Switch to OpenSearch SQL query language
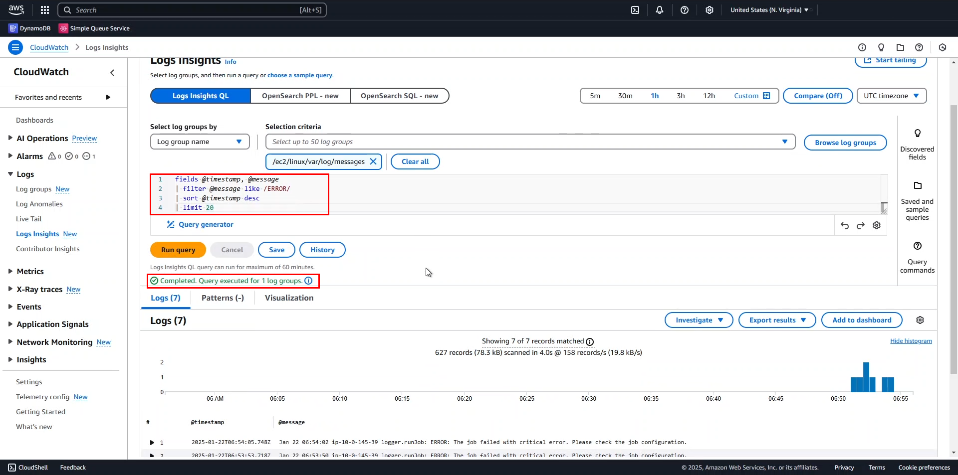Viewport: 958px width, 475px height. [x=399, y=96]
